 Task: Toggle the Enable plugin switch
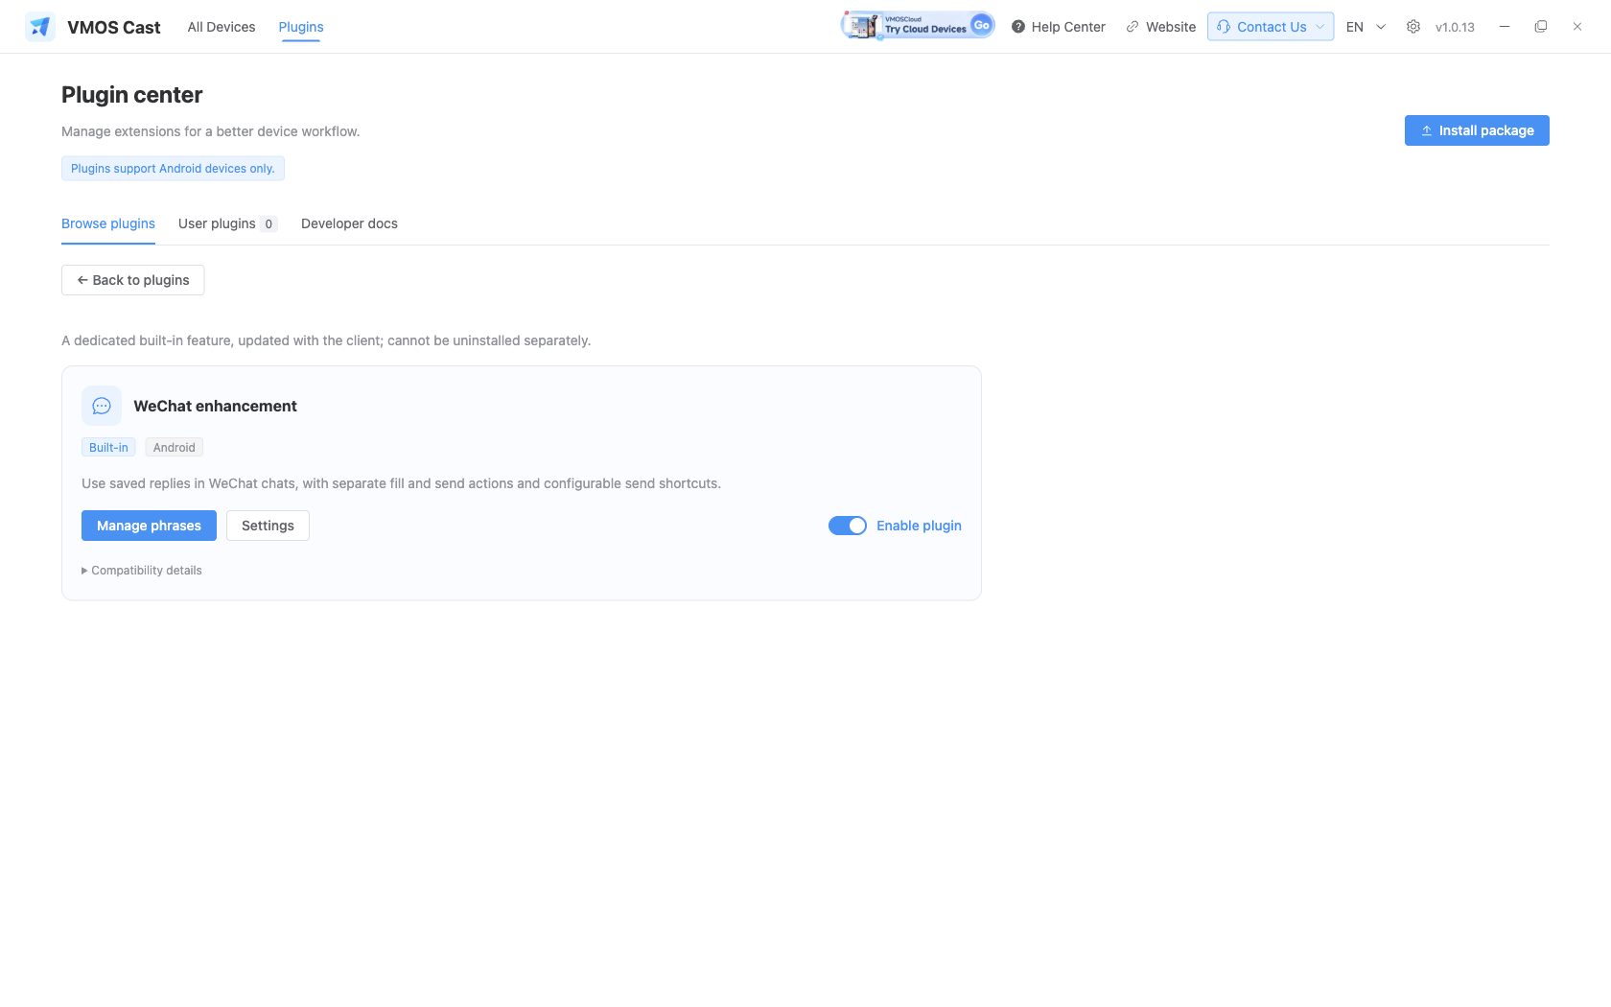pyautogui.click(x=848, y=526)
